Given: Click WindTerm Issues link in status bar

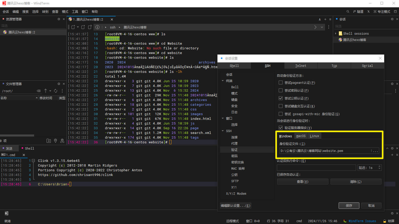Looking at the screenshot, I should (362, 221).
